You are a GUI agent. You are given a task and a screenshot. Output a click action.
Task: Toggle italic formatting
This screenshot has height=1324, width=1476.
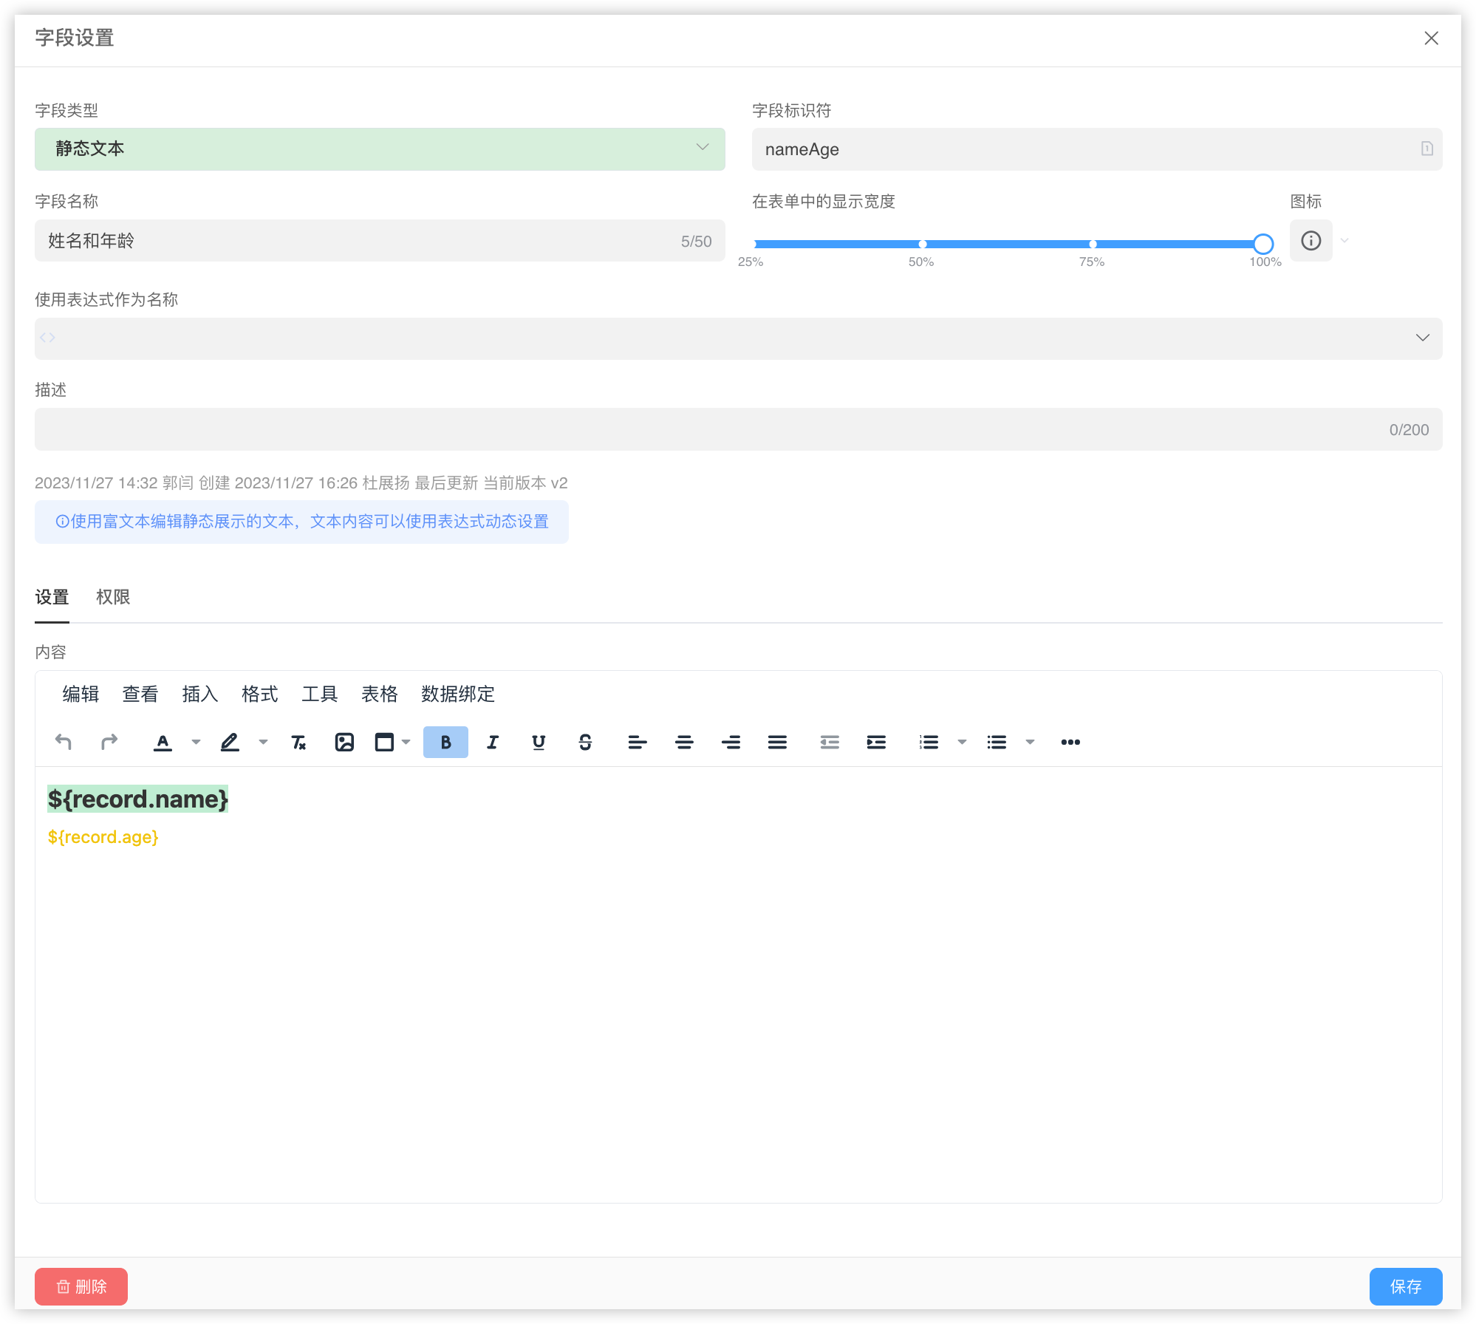493,742
